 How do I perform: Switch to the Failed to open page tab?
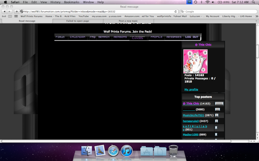click(78, 21)
